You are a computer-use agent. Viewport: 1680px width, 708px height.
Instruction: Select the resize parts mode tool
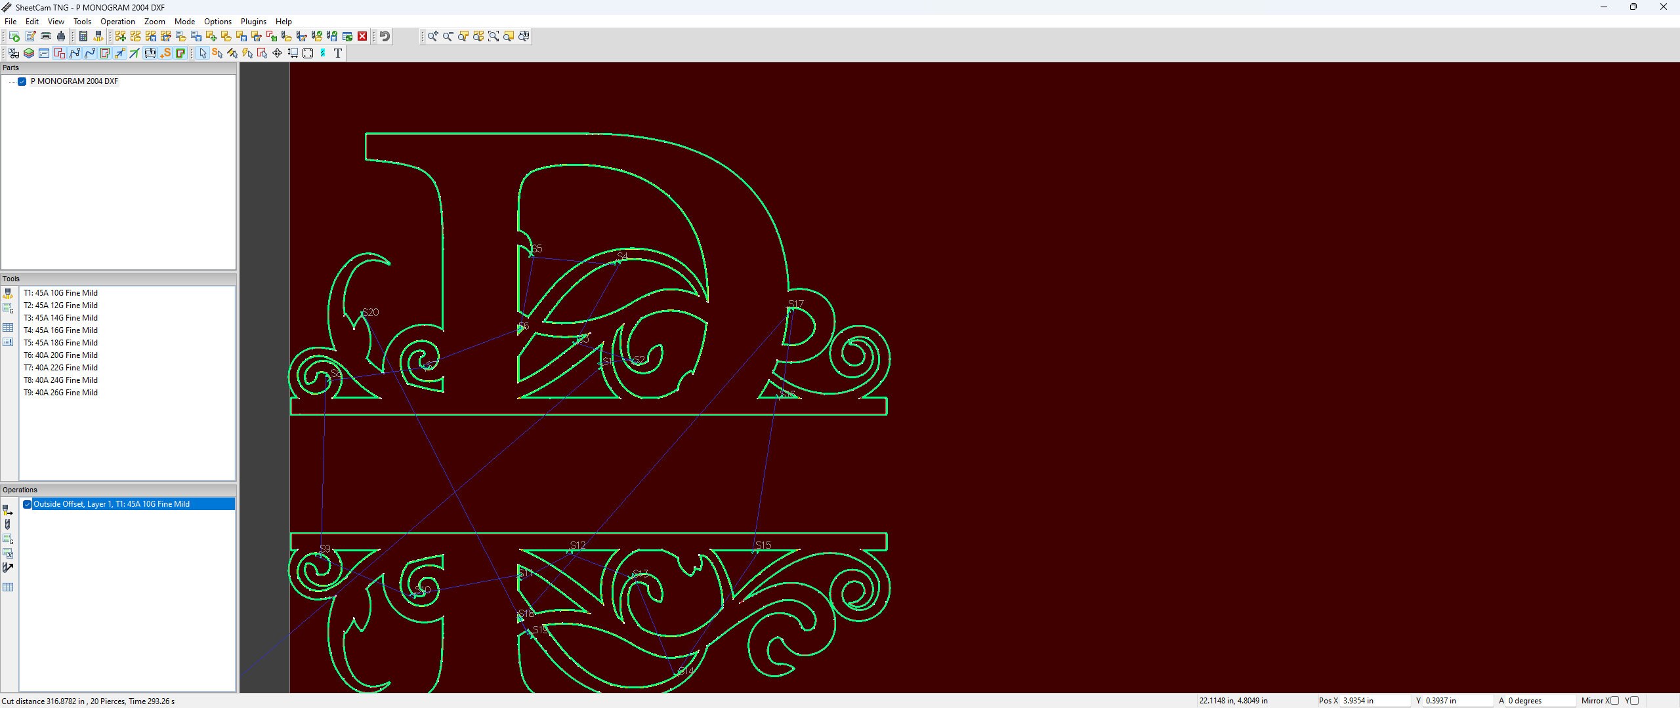pyautogui.click(x=292, y=53)
